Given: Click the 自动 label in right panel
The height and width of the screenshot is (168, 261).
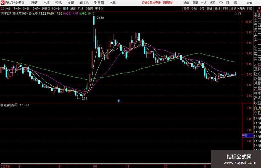Looking at the screenshot, I should click(x=257, y=109).
